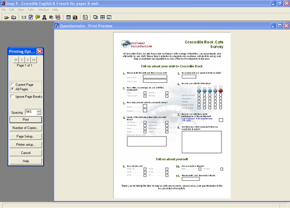Minimize the Questionnaire Print Preview window
290x208 pixels.
click(x=273, y=26)
